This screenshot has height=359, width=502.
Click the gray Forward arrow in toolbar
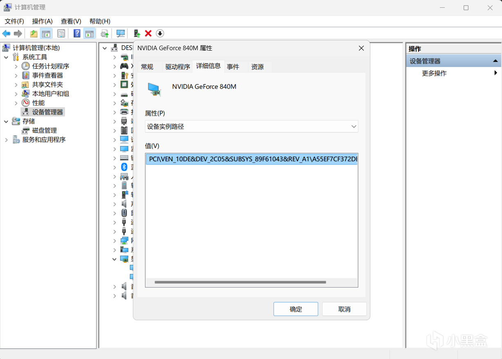(x=18, y=33)
